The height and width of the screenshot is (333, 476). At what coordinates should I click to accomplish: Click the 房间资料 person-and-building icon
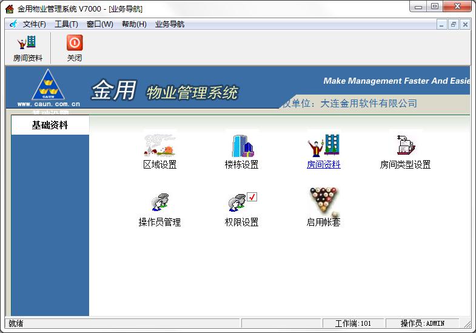[x=324, y=145]
